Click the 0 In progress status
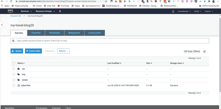221x109 pixels. click(41, 108)
